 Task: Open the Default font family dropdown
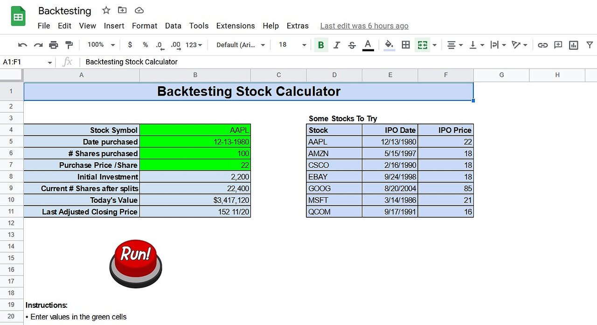(241, 45)
